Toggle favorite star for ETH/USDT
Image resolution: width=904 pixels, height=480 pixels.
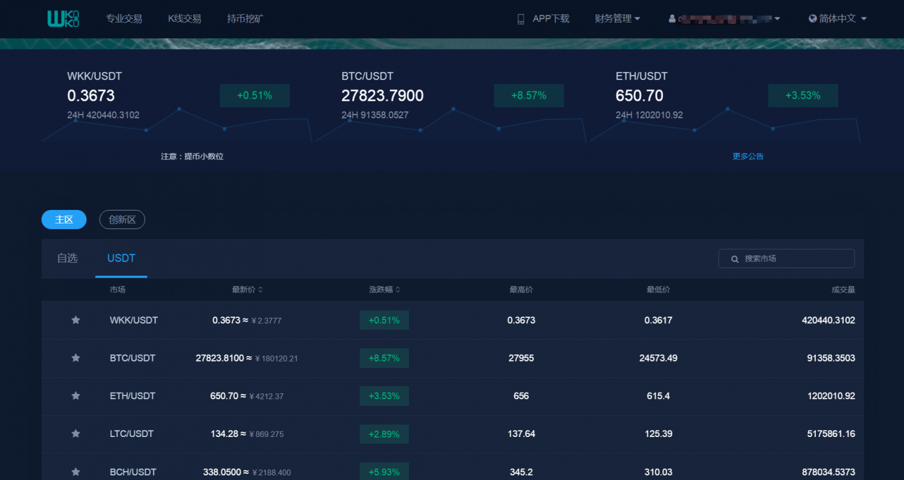tap(75, 396)
